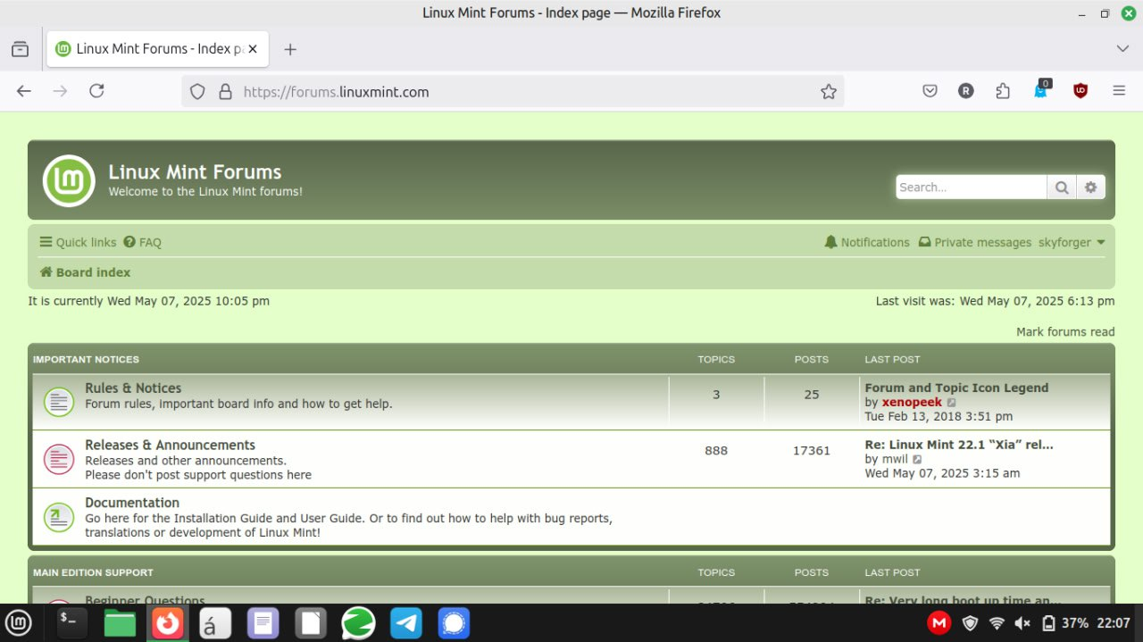Screen dimensions: 1143x642
Task: Click the IMPORTANT NOTICES category header
Action: [x=86, y=359]
